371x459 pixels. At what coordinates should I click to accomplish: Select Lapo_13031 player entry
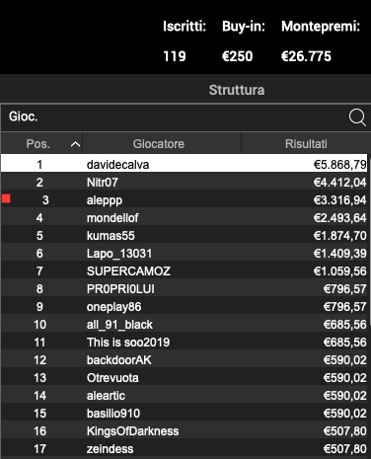185,253
